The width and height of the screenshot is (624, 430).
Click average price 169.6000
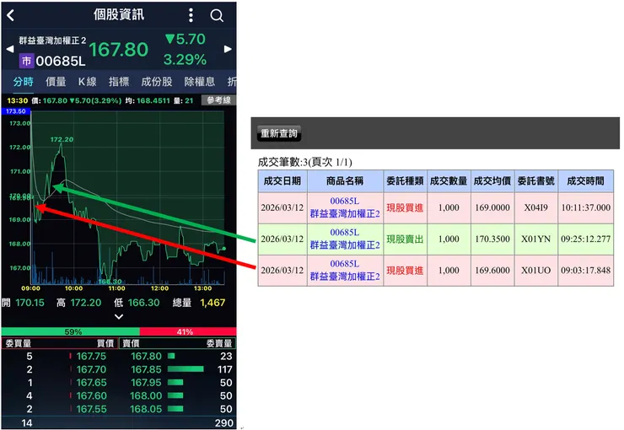pyautogui.click(x=492, y=271)
